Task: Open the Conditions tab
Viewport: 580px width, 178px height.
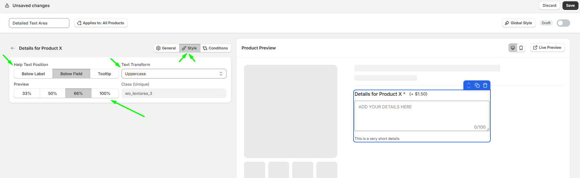Action: 215,48
